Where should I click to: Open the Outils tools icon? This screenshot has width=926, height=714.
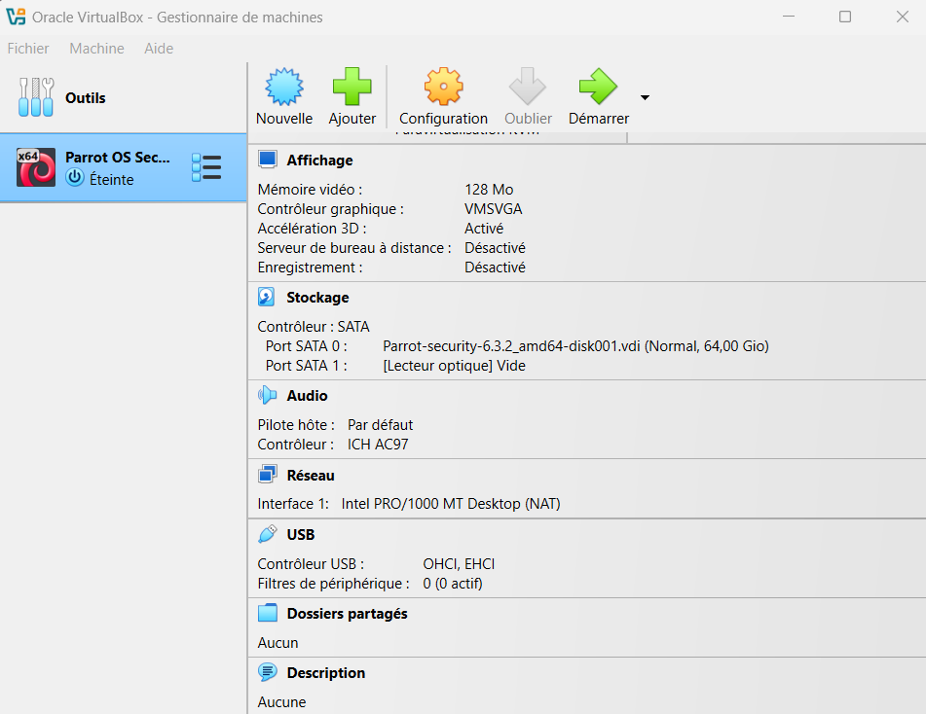36,97
